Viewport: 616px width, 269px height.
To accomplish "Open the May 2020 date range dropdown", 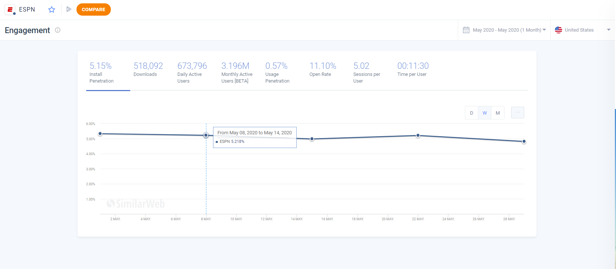I will click(x=504, y=30).
